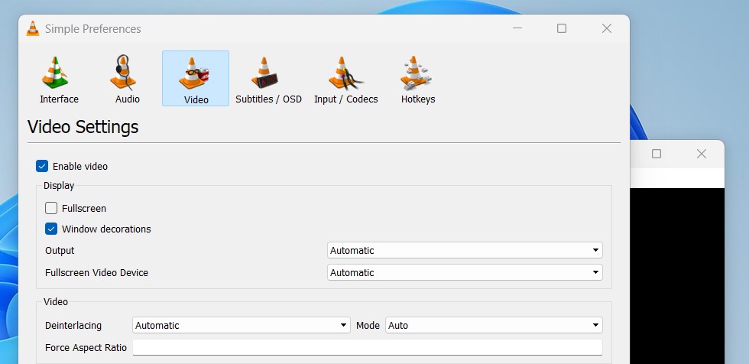Expand the Fullscreen Video Device dropdown
This screenshot has width=749, height=364.
click(465, 273)
